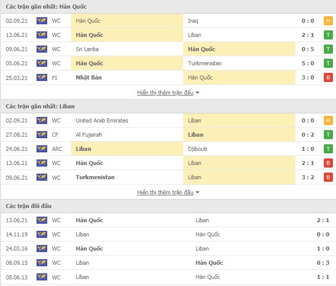Click the green T badge for Liban vs Djibouti
Viewport: 336px width, 286px height.
coord(328,149)
